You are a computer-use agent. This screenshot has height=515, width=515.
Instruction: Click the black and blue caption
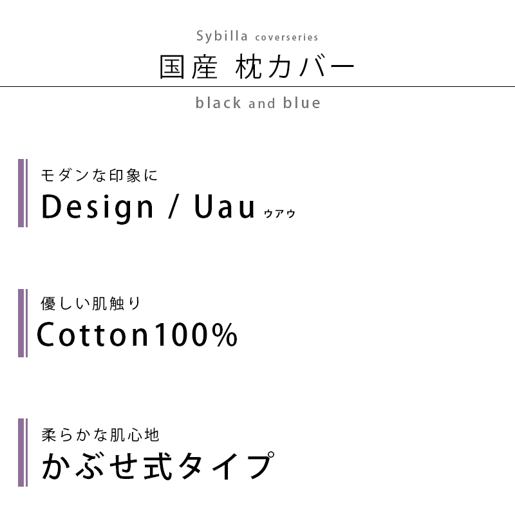[258, 103]
